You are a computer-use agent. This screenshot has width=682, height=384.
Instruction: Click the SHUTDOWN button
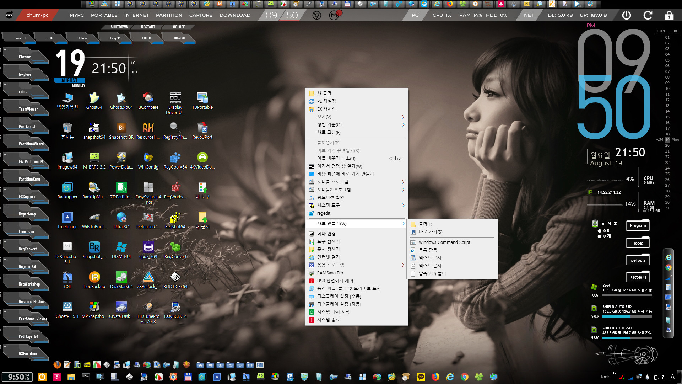(119, 27)
